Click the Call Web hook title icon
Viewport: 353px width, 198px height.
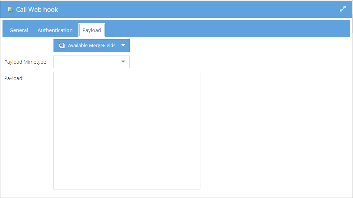[10, 10]
